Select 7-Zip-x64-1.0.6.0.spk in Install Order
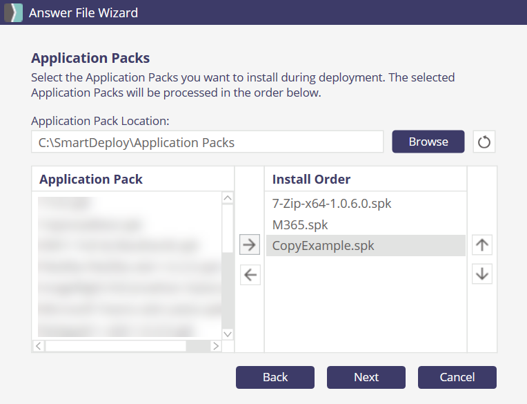 point(332,204)
